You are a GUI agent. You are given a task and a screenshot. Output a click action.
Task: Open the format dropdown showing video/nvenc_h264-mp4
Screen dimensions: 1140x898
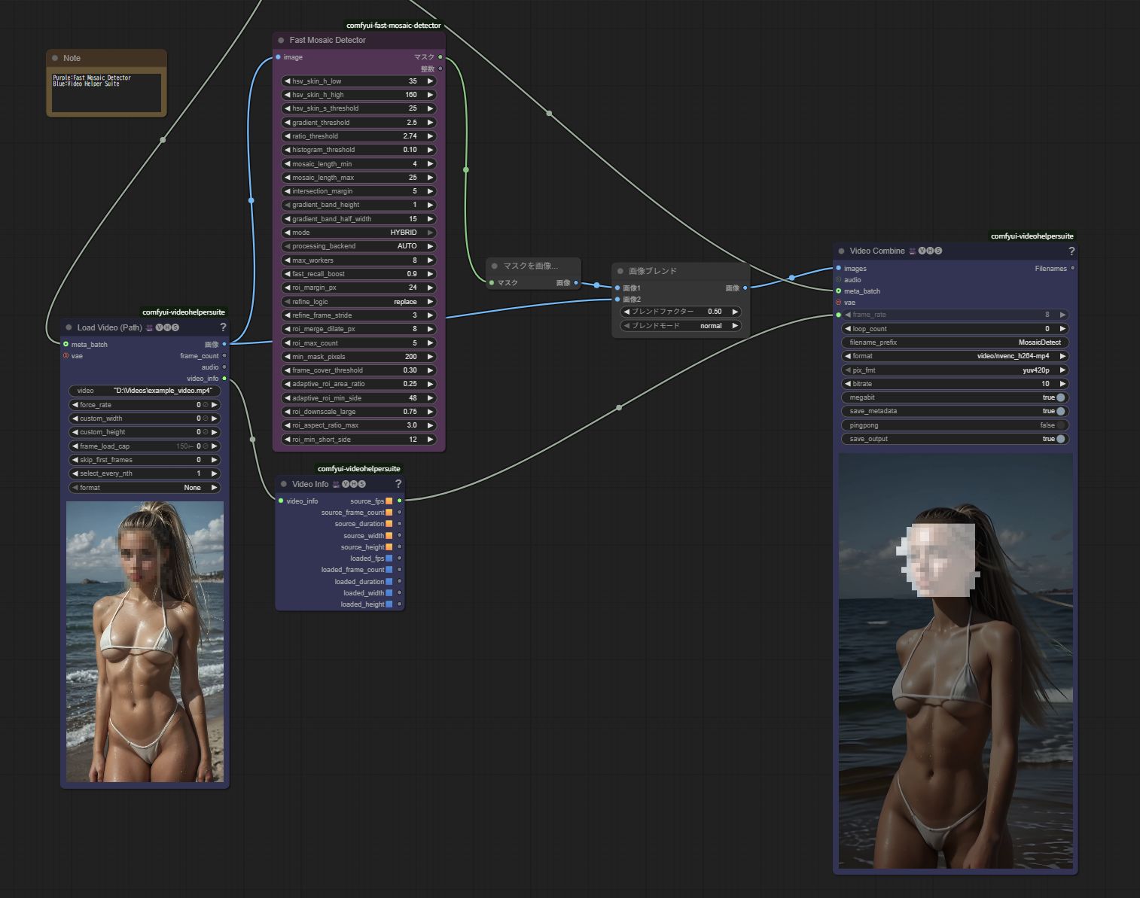point(955,356)
